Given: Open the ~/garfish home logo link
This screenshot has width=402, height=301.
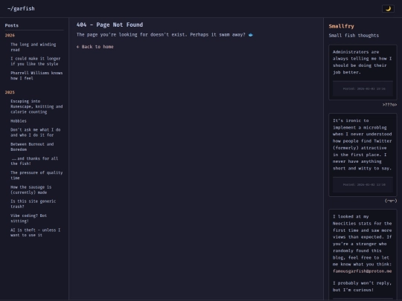Looking at the screenshot, I should pyautogui.click(x=21, y=9).
